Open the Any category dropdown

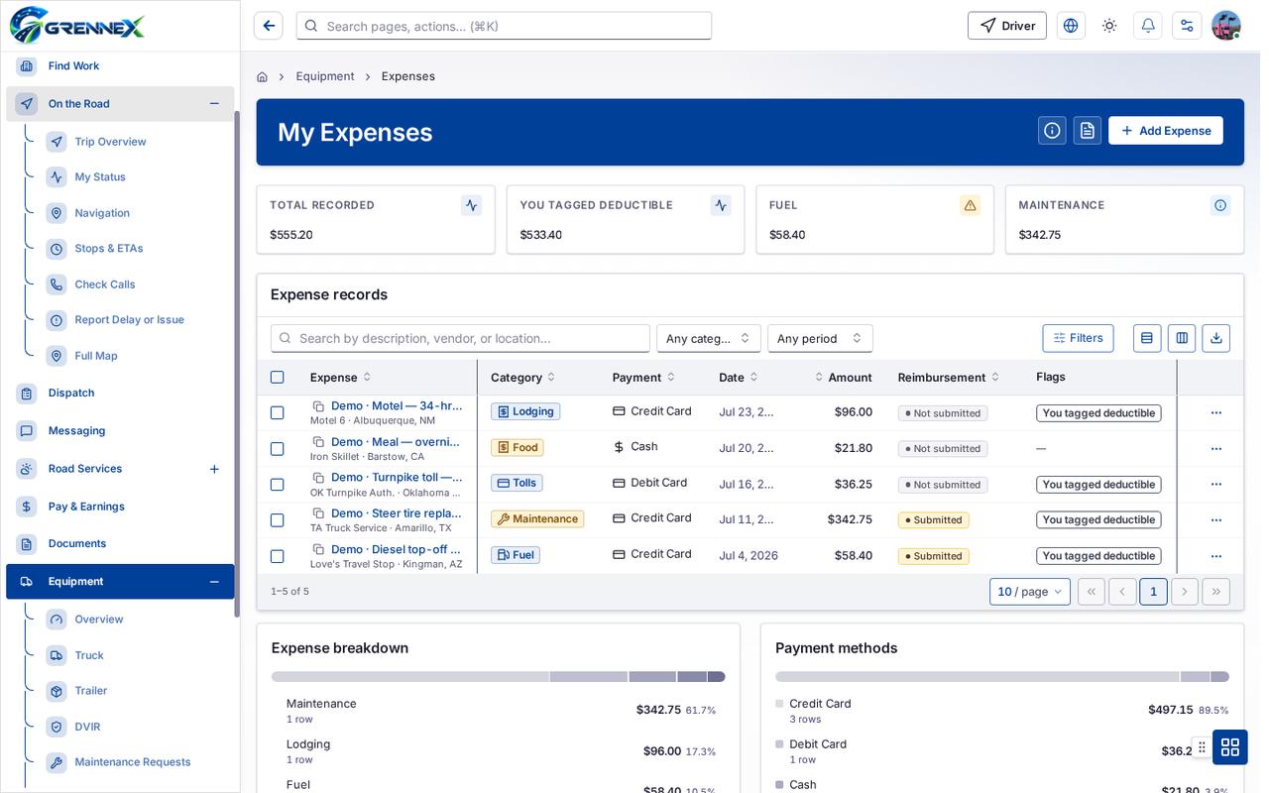[709, 338]
